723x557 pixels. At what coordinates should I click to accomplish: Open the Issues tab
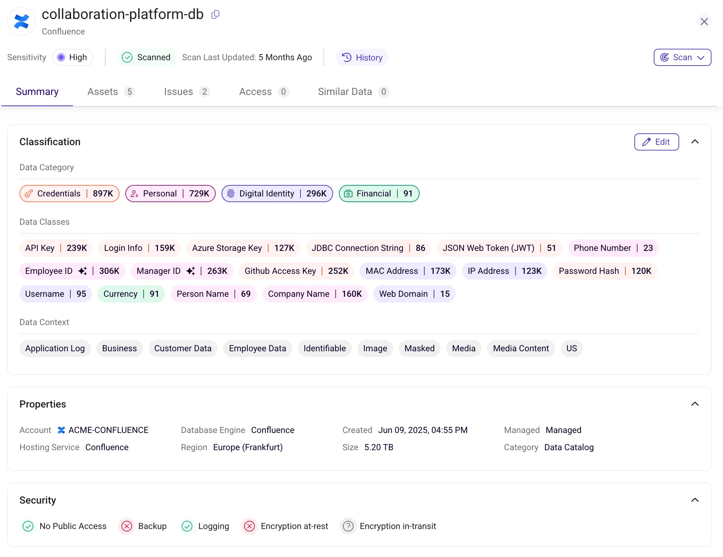point(178,92)
